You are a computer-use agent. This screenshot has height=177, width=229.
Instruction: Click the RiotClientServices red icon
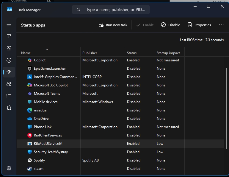(30, 135)
